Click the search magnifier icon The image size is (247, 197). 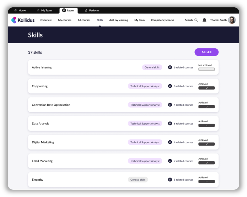[x=196, y=20]
